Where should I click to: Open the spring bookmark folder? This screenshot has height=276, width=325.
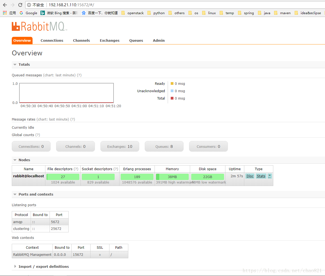246,13
